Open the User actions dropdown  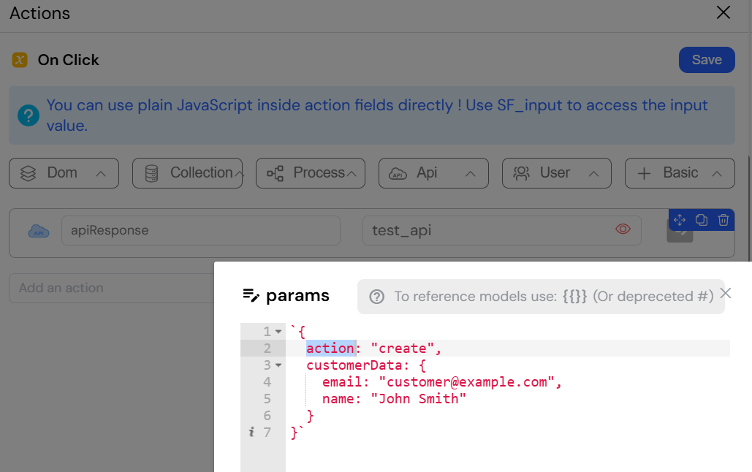(556, 173)
